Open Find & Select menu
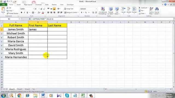Image resolution: width=175 pixels, height=98 pixels. coord(157,11)
